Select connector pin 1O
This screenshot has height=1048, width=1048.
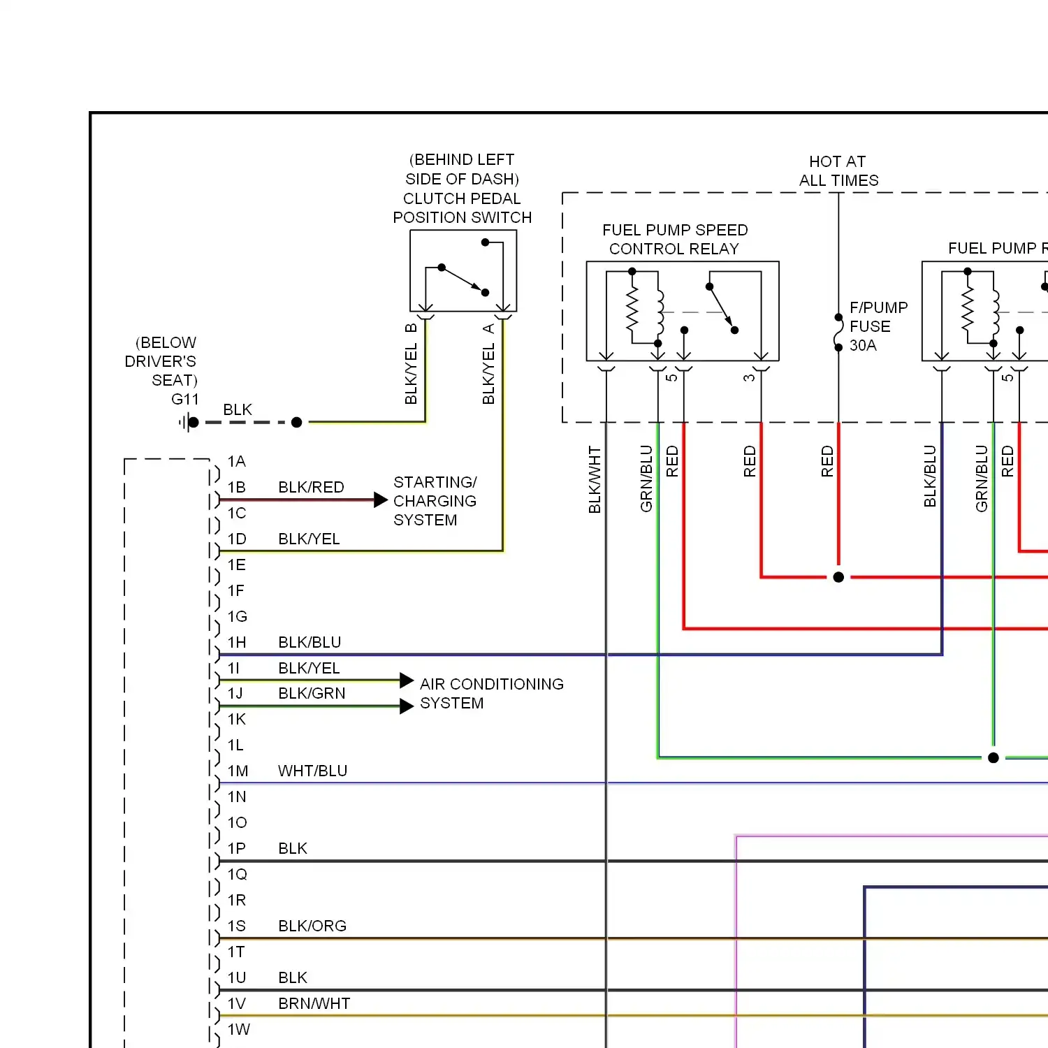tap(238, 822)
